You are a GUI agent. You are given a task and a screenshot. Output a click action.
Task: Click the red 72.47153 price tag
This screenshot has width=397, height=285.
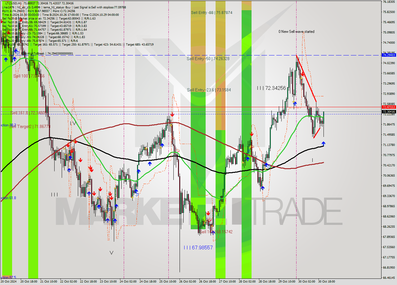tap(389, 107)
